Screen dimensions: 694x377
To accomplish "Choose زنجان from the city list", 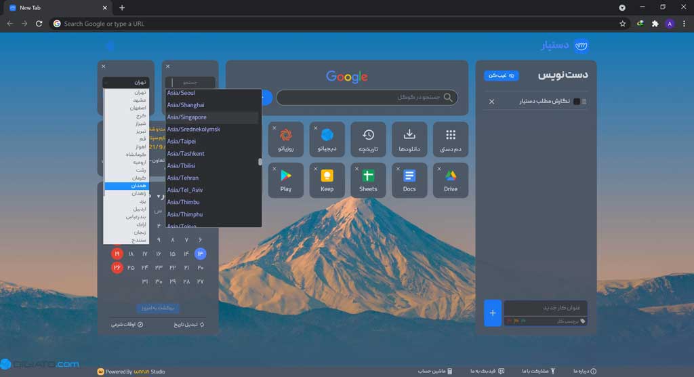I will coord(127,232).
